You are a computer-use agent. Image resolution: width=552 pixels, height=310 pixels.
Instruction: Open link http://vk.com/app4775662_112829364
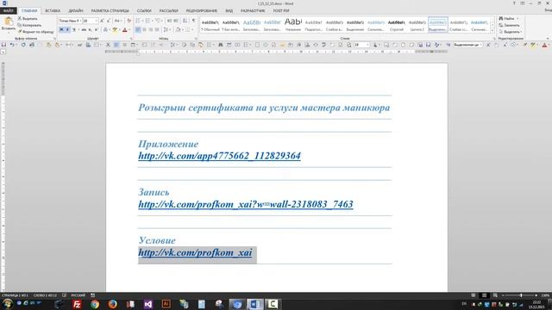[x=219, y=156]
